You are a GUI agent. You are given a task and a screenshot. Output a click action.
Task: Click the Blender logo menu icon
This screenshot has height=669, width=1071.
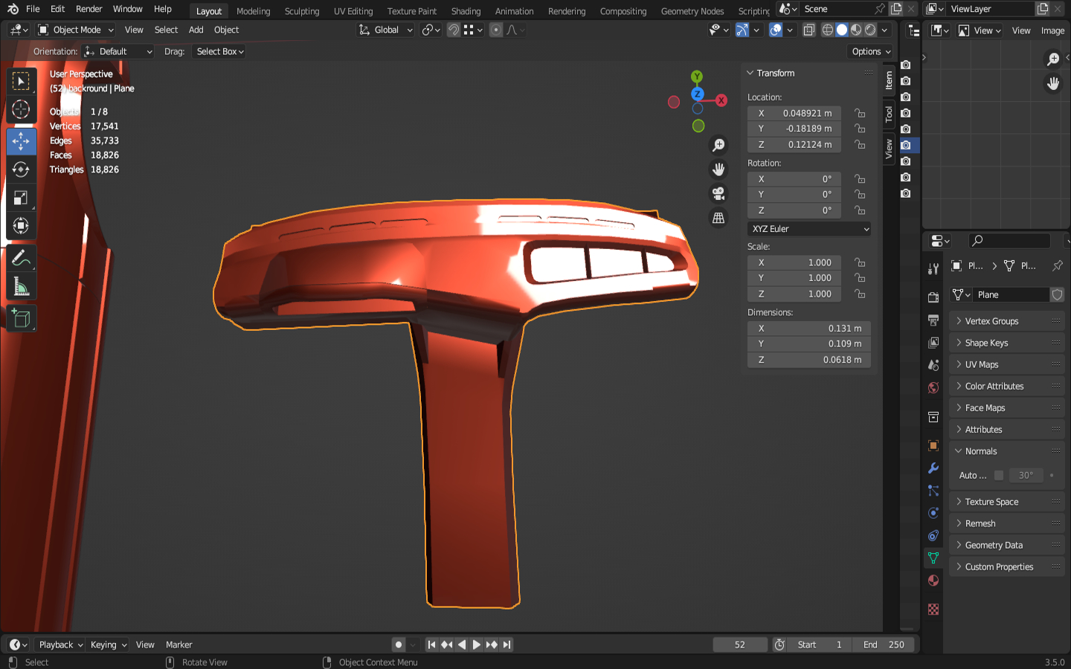(x=13, y=9)
